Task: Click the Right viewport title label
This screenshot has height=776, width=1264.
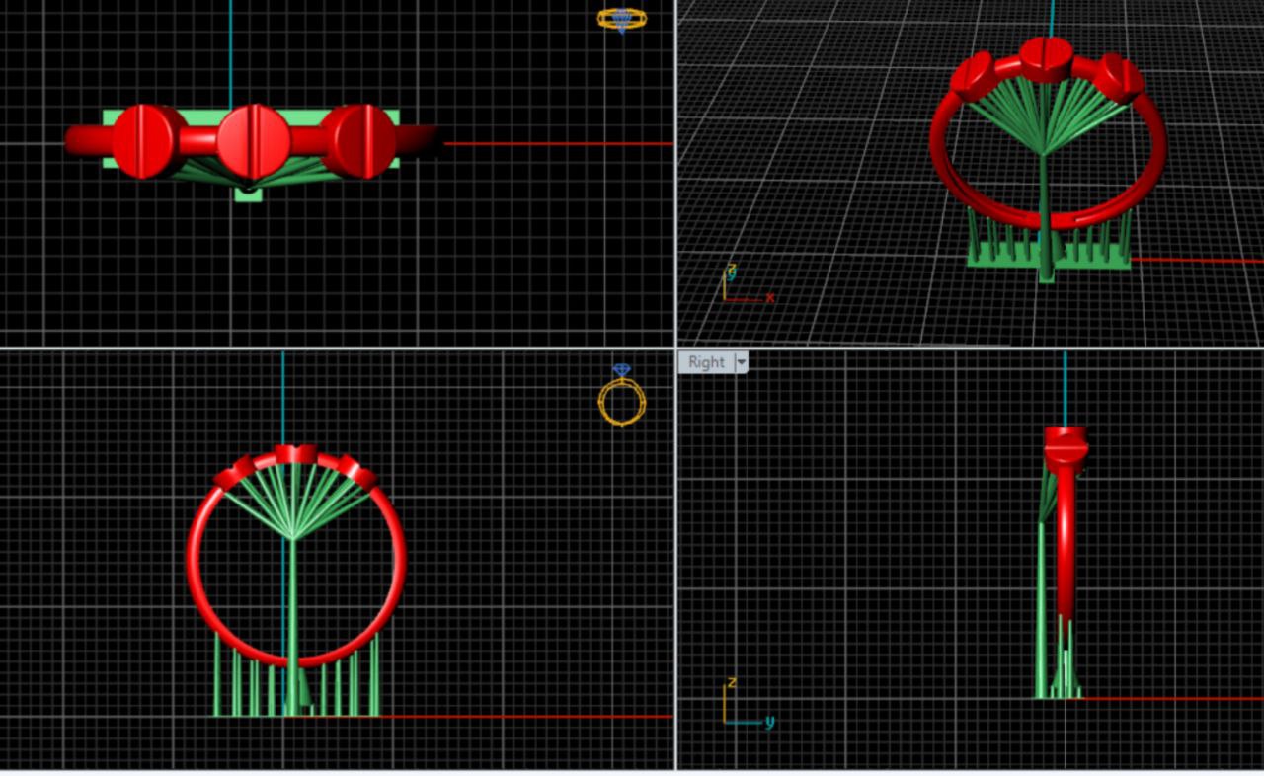Action: (x=706, y=362)
